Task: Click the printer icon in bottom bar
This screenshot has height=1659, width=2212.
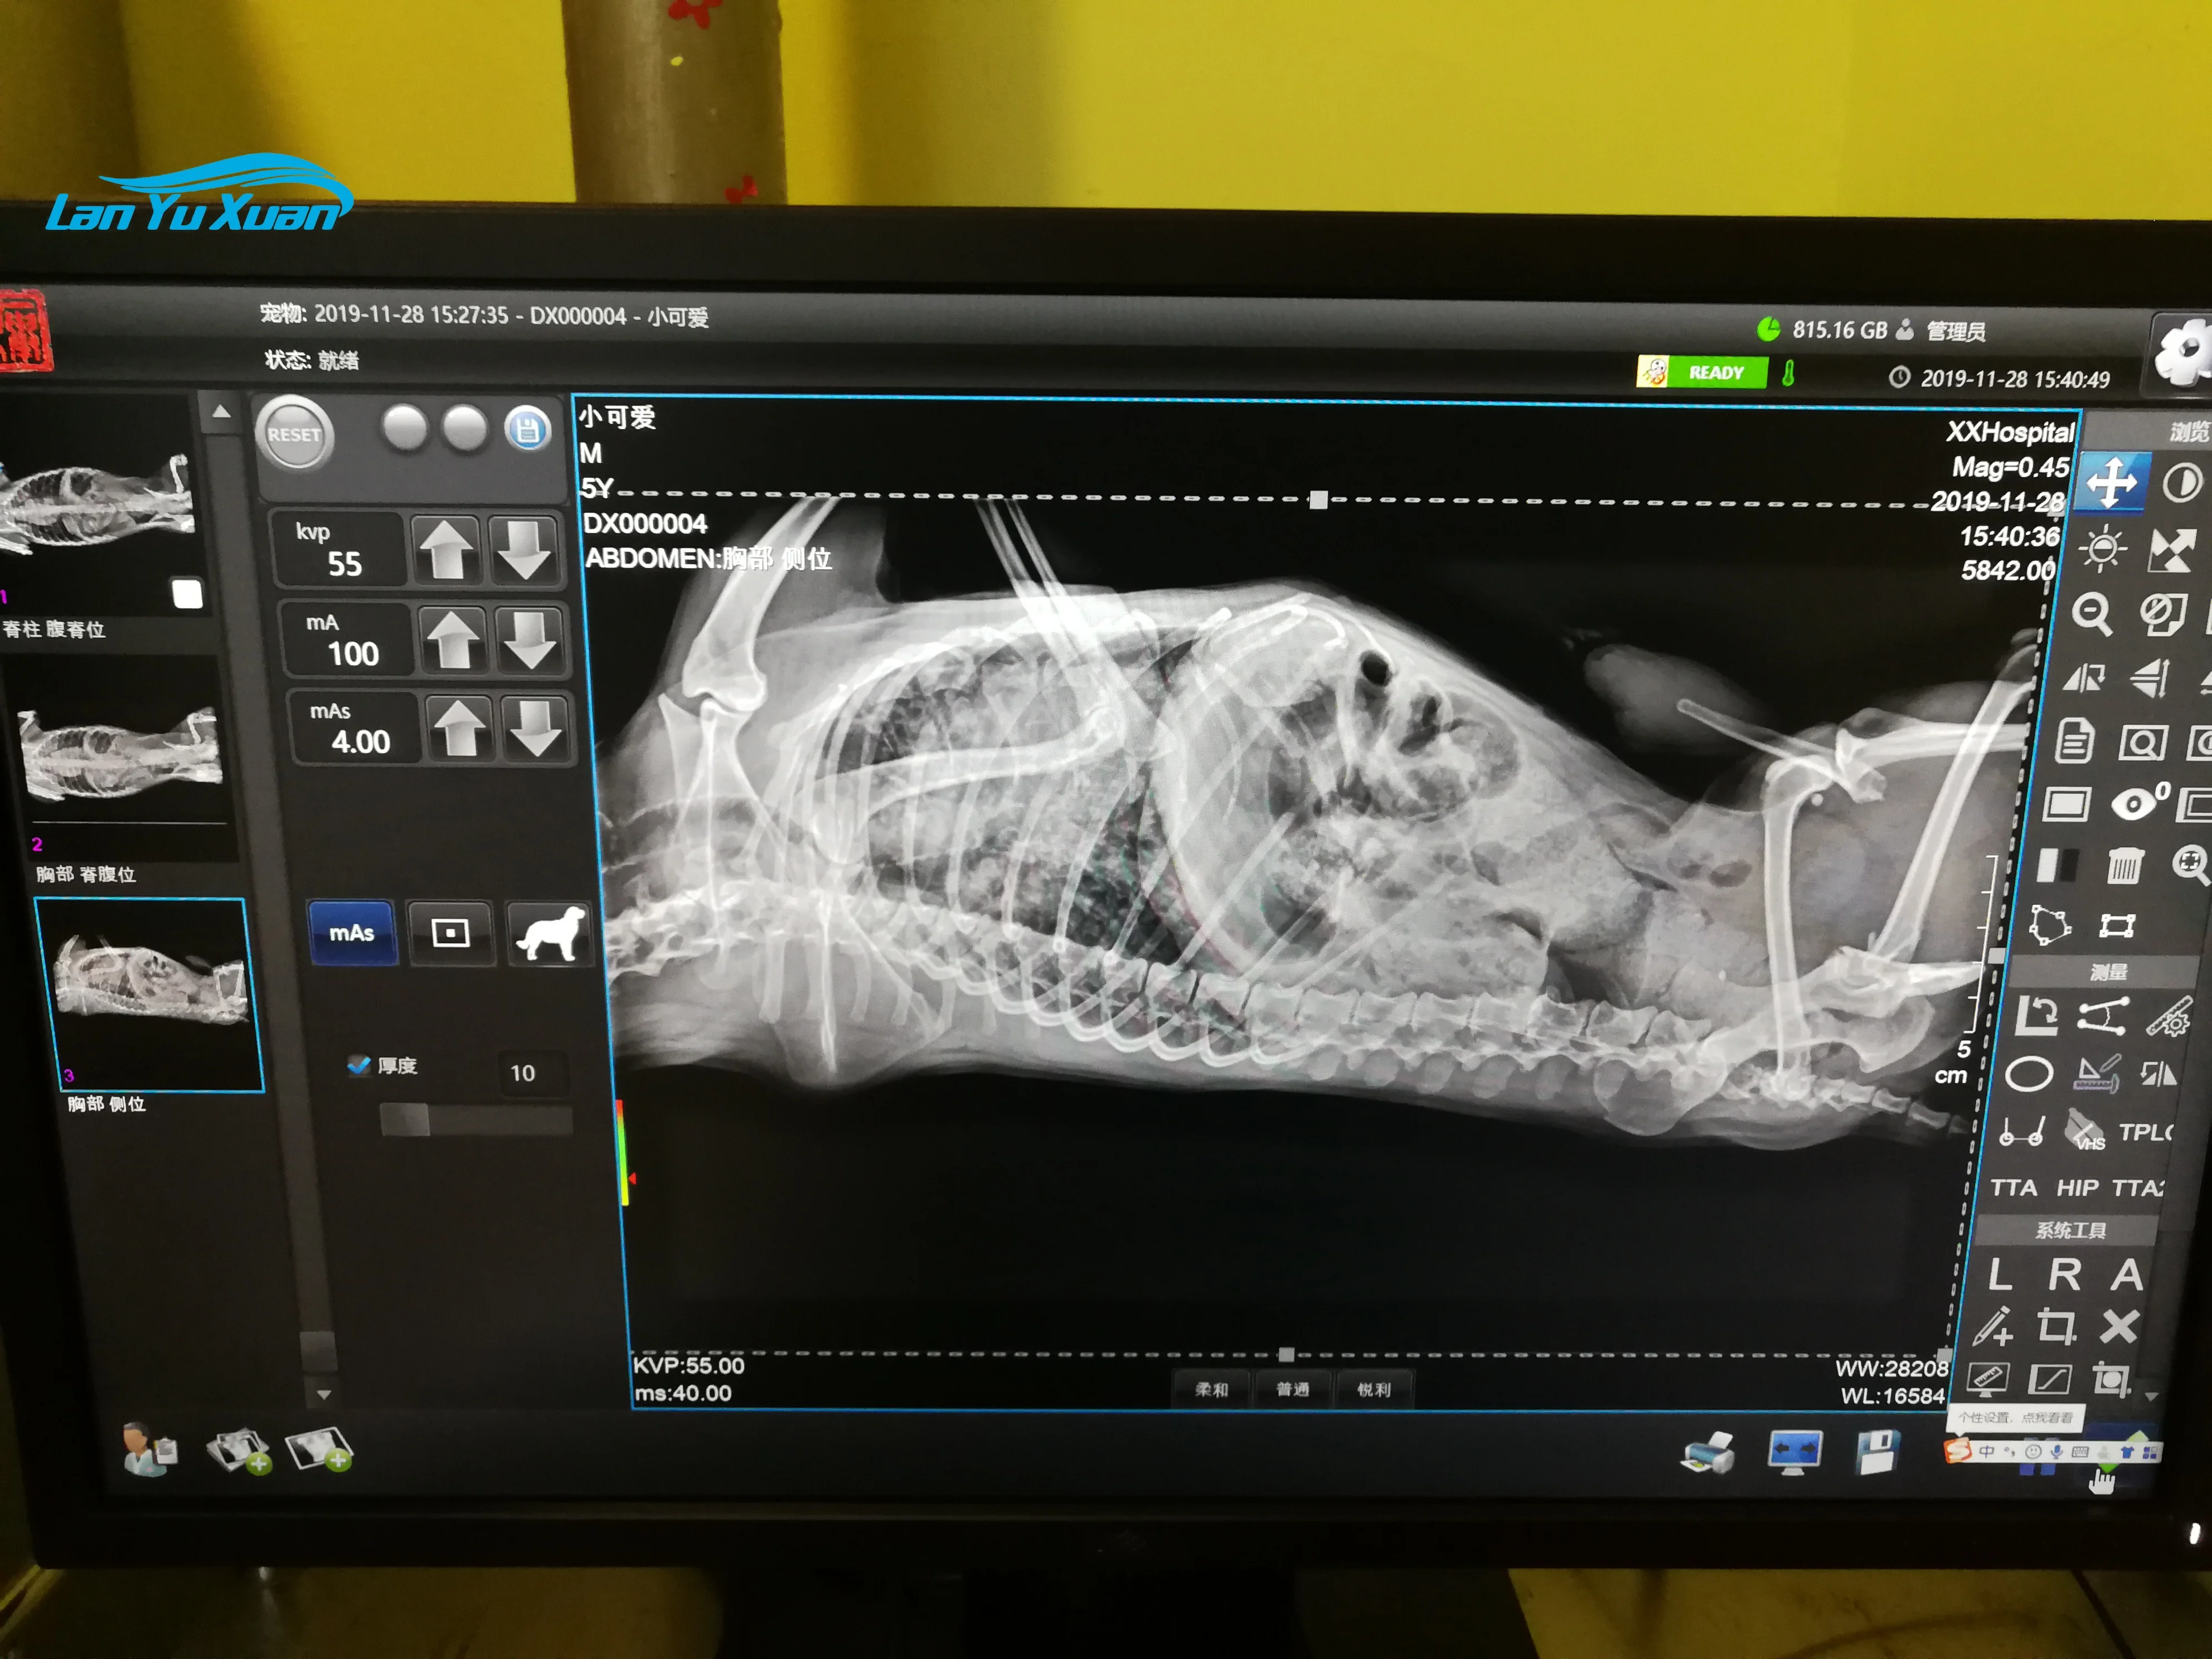Action: pos(1708,1452)
